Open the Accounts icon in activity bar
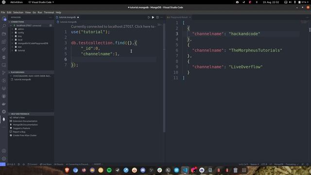The width and height of the screenshot is (311, 175). tap(4, 151)
